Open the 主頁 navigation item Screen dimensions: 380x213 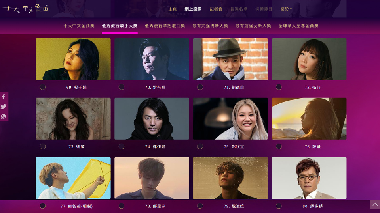[173, 9]
